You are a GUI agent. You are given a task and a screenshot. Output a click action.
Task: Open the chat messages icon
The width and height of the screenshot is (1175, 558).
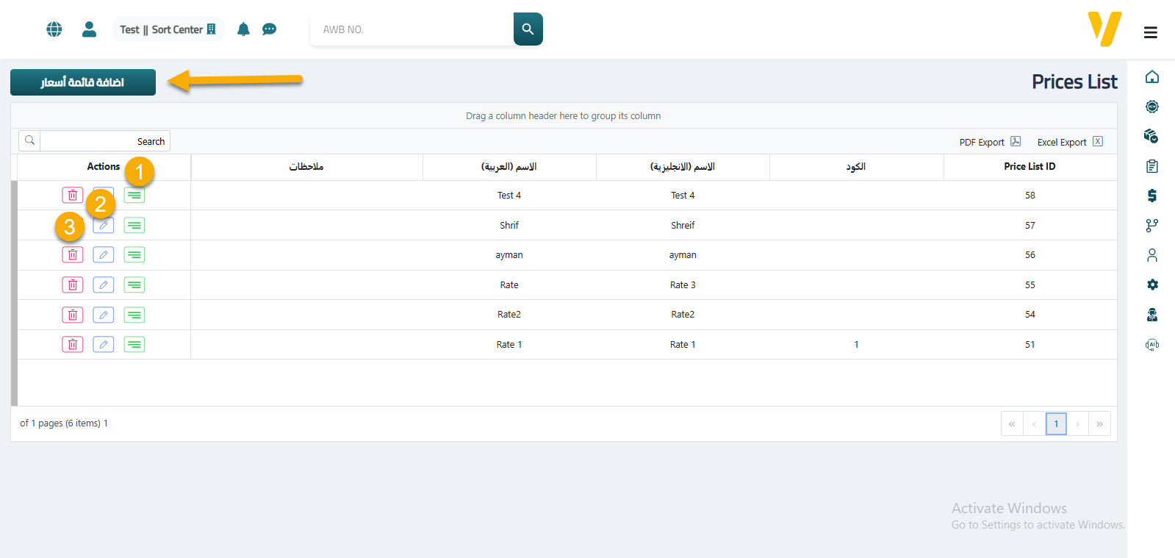coord(270,29)
